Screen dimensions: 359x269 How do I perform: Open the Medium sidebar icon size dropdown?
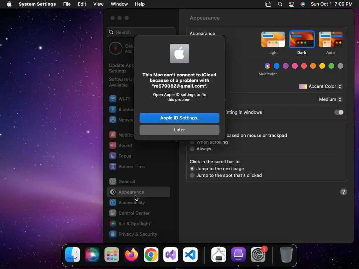click(331, 99)
